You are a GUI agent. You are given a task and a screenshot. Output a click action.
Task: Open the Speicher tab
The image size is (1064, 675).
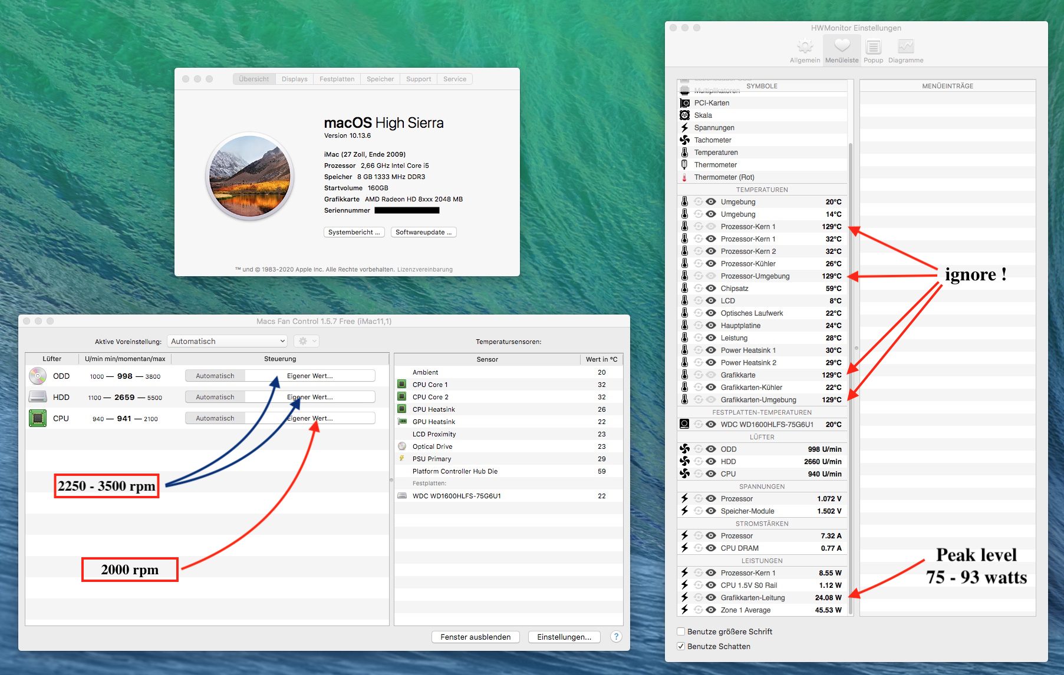[380, 79]
